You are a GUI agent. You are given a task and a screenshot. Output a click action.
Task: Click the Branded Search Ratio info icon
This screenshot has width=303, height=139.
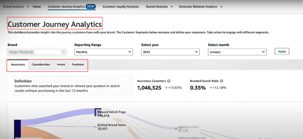click(x=222, y=81)
